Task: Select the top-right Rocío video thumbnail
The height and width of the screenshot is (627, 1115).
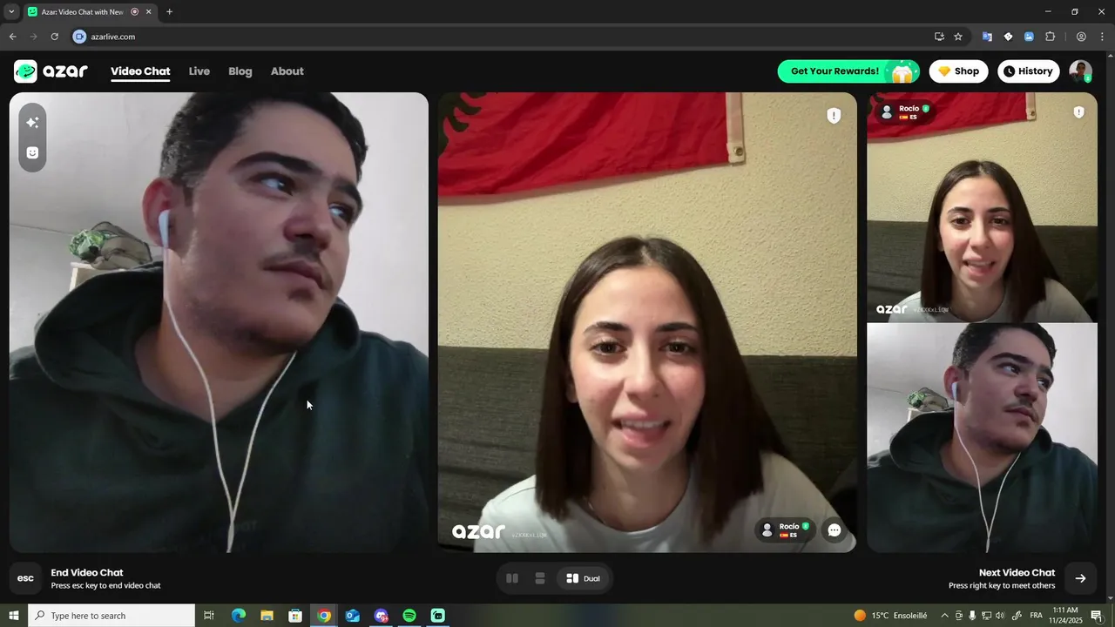Action: coord(982,207)
